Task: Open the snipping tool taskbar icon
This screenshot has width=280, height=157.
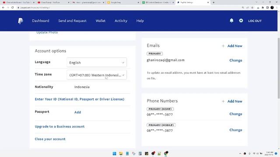Action: pyautogui.click(x=134, y=154)
